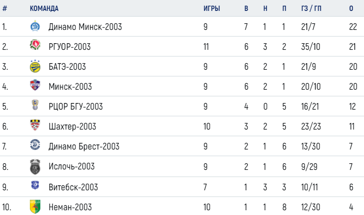Select the БАТЭ-2003 team name

[67, 66]
